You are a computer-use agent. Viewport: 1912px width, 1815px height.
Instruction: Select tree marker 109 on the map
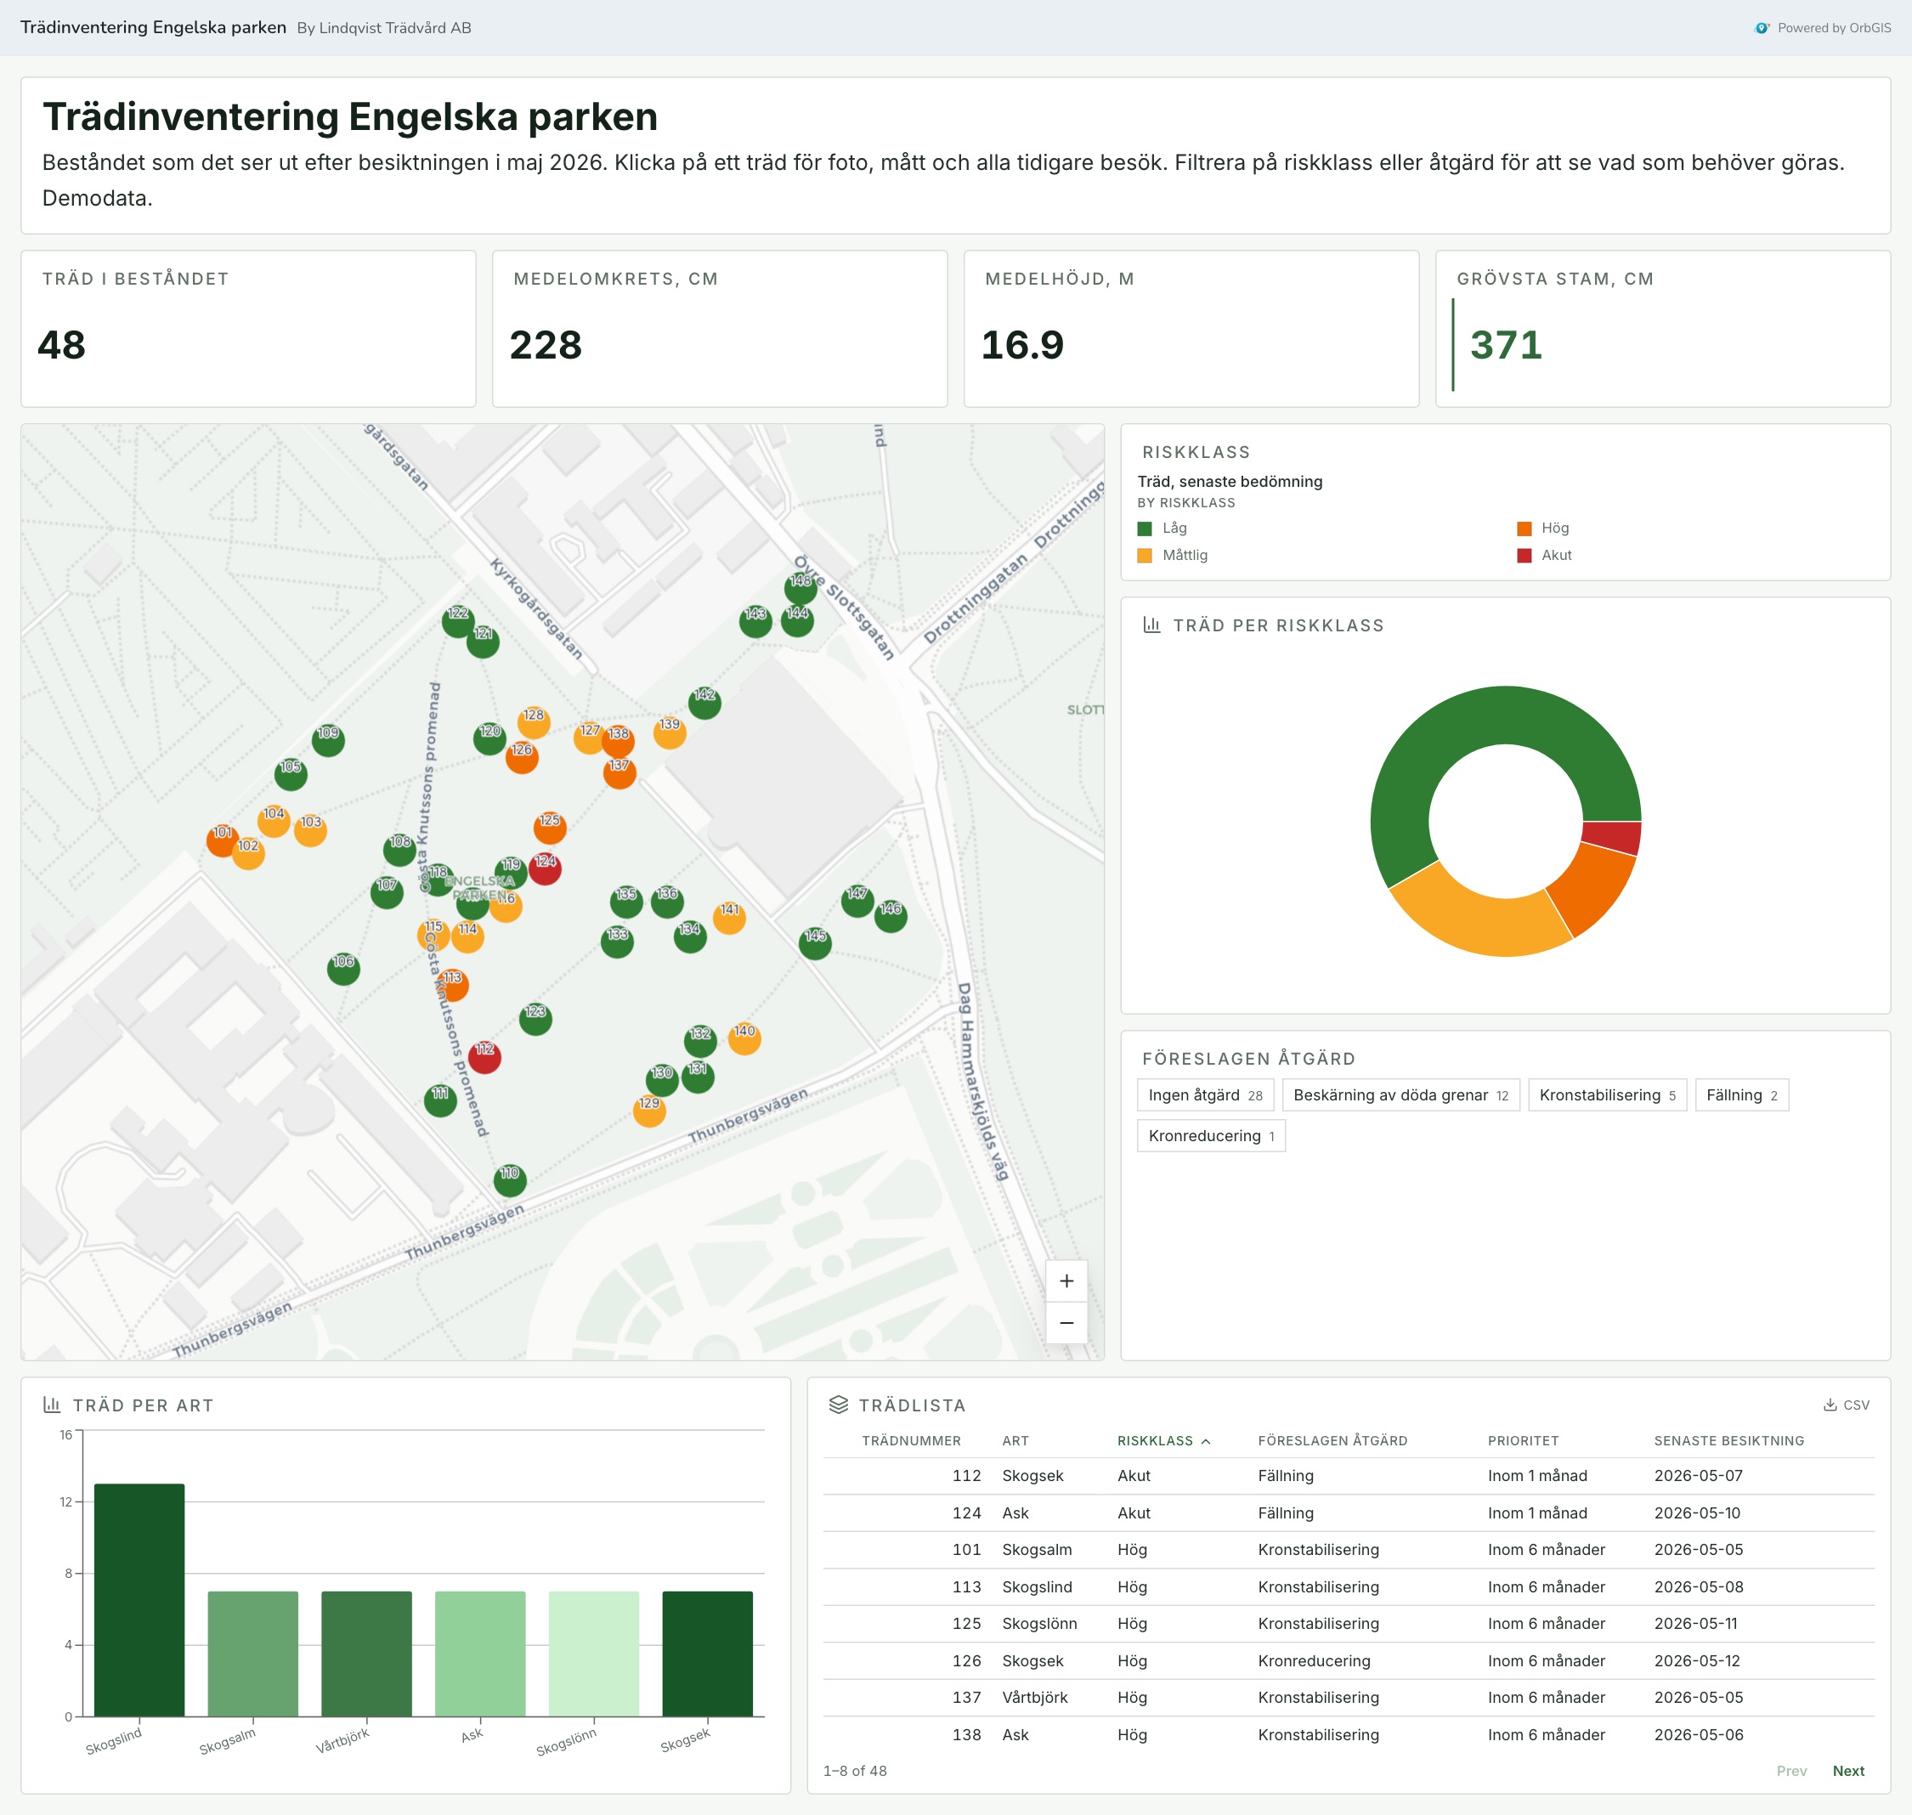pyautogui.click(x=328, y=740)
